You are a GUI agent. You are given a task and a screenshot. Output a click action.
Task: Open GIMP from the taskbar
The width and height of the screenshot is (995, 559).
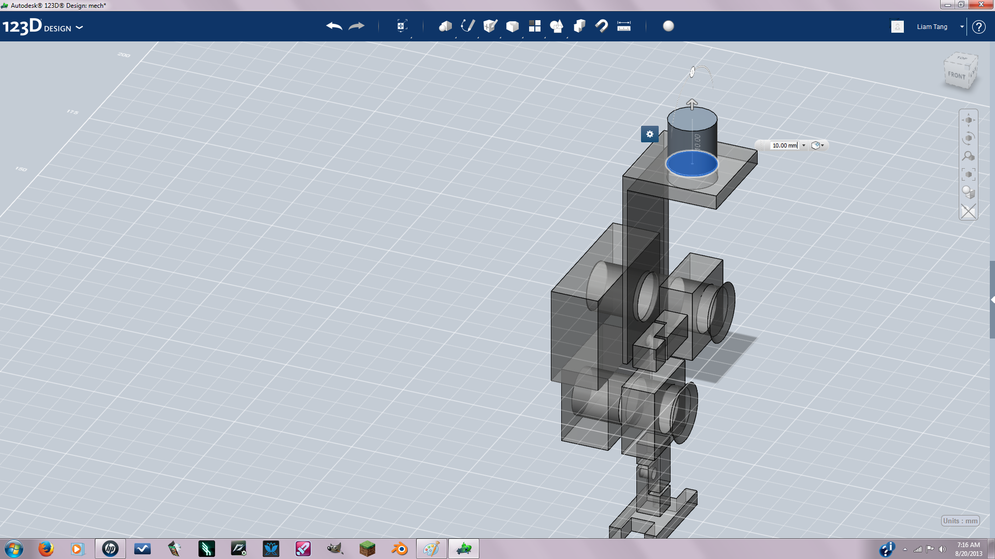point(335,549)
